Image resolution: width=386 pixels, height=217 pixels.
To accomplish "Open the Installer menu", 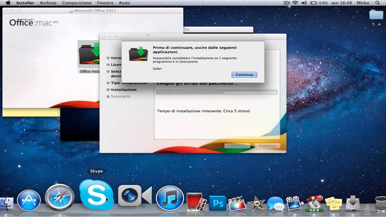I will pyautogui.click(x=25, y=3).
